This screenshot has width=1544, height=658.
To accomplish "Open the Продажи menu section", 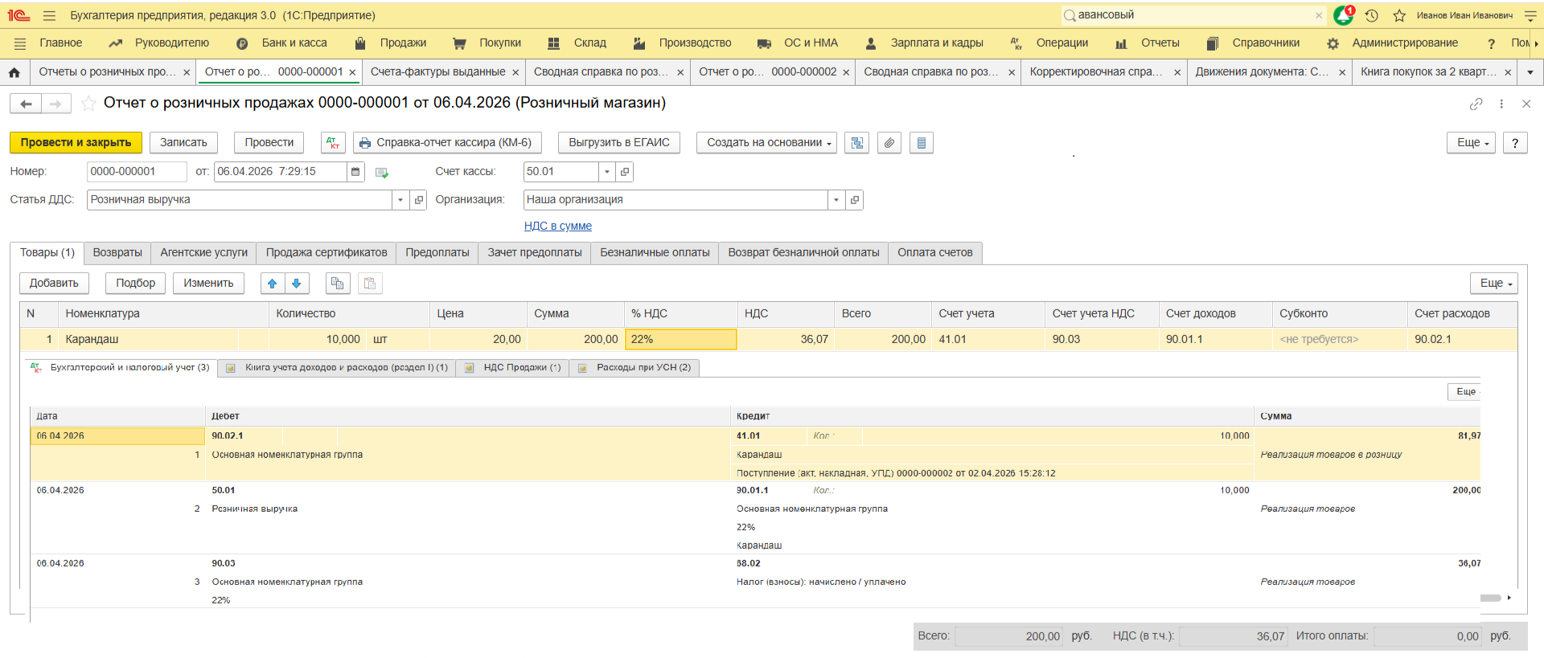I will [402, 43].
